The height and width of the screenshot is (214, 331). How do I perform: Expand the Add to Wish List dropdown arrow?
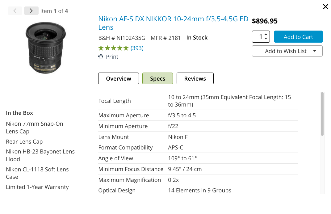(x=315, y=51)
